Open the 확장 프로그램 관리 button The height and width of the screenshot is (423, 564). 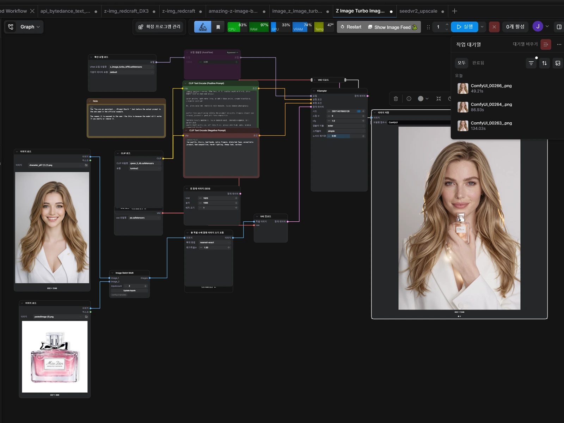point(159,27)
